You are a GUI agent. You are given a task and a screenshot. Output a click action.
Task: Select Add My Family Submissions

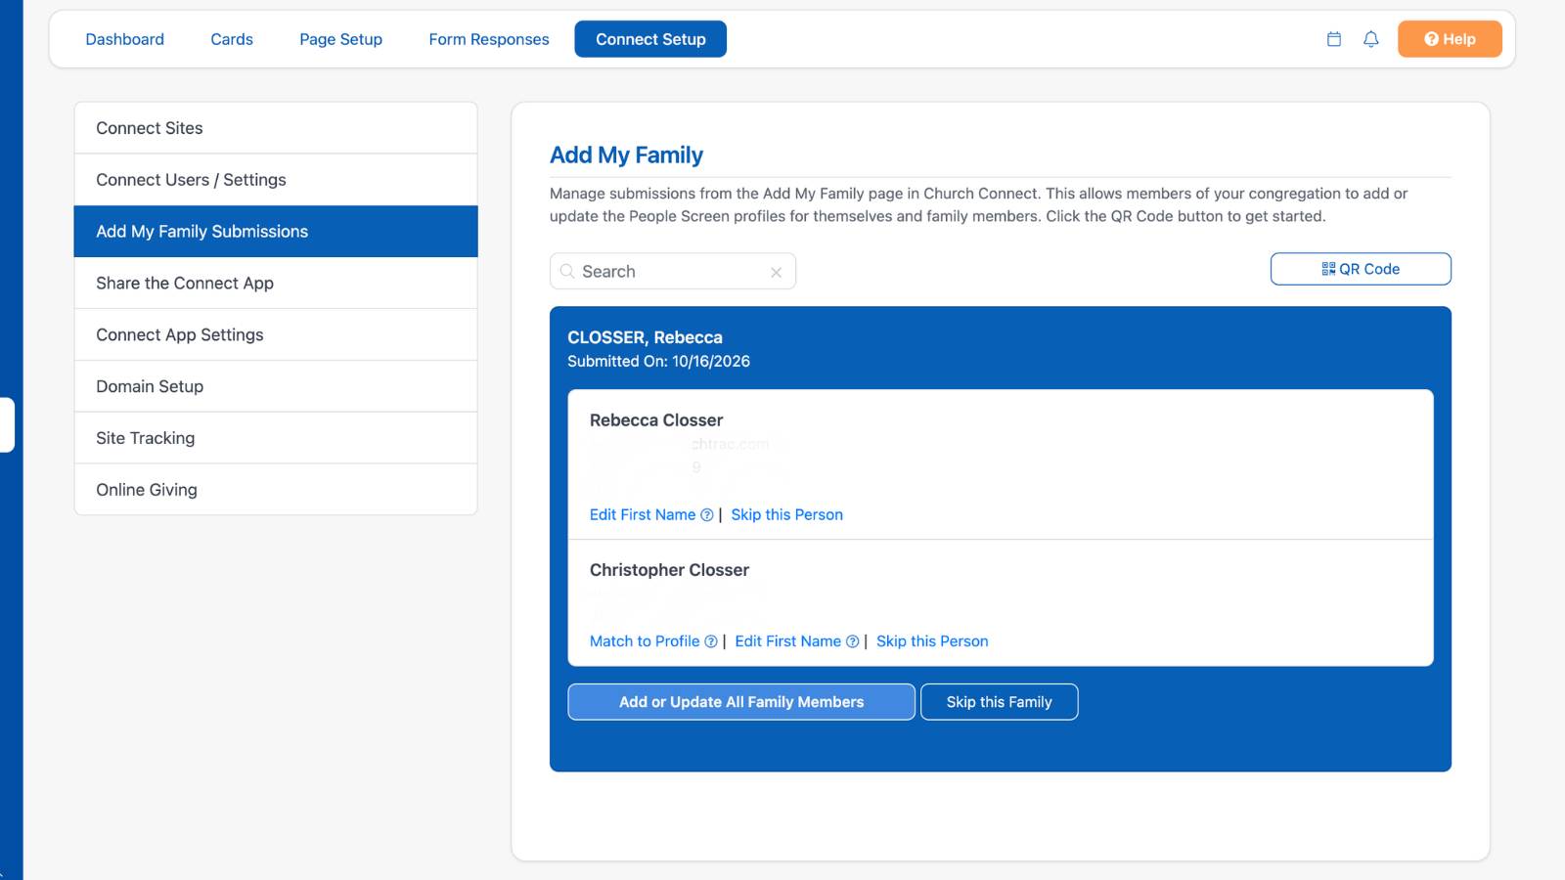click(276, 232)
